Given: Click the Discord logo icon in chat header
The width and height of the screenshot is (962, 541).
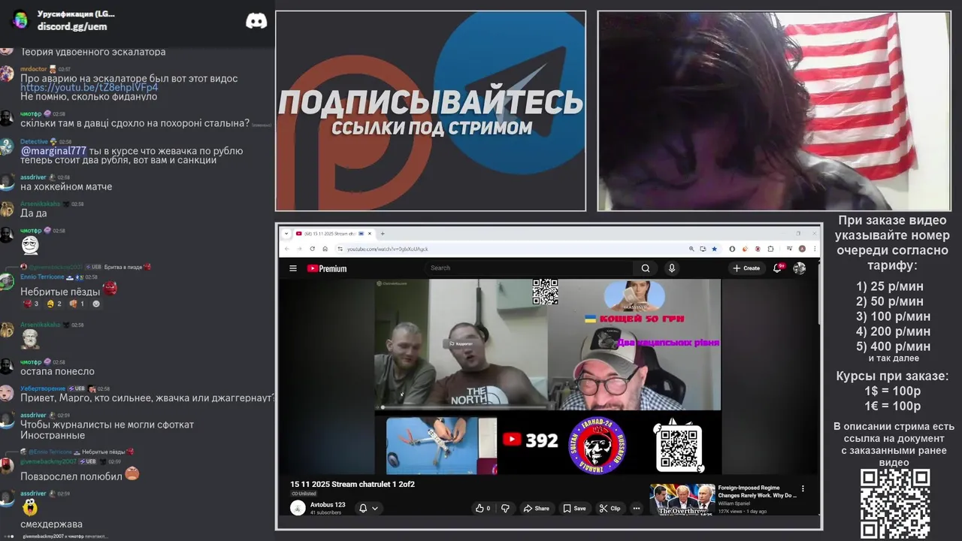Looking at the screenshot, I should tap(256, 21).
